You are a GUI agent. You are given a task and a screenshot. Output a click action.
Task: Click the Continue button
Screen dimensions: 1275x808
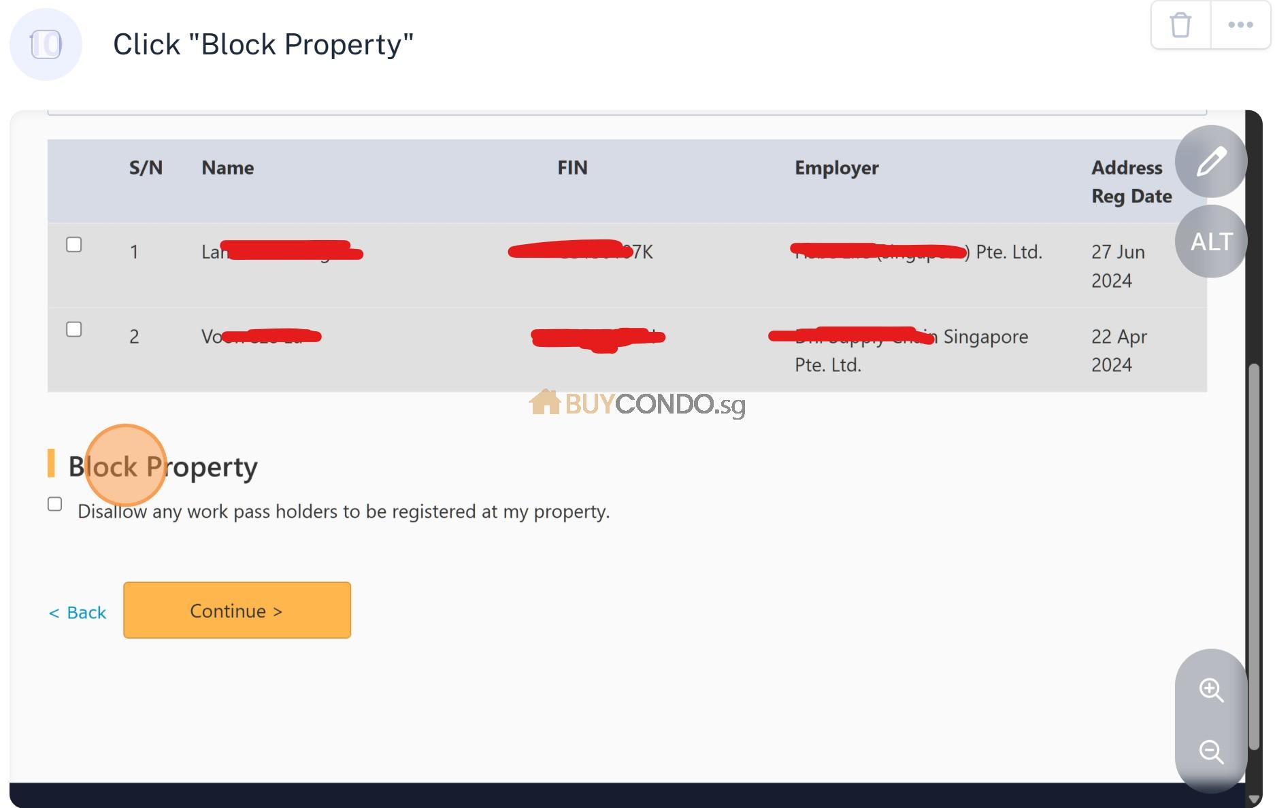(236, 610)
